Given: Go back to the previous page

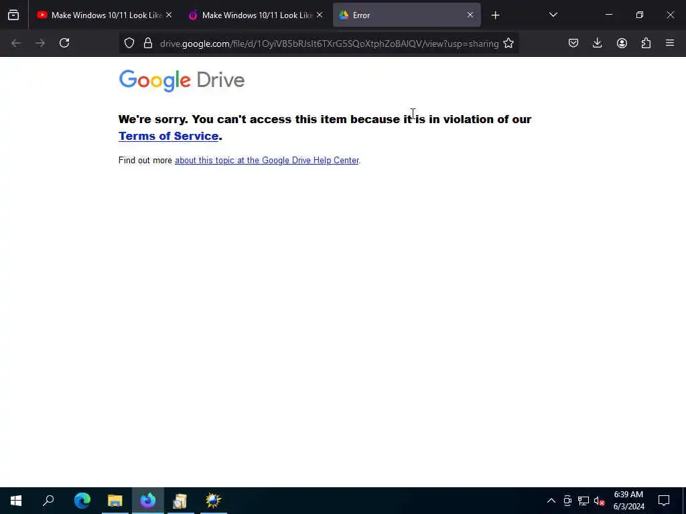Looking at the screenshot, I should click(16, 43).
